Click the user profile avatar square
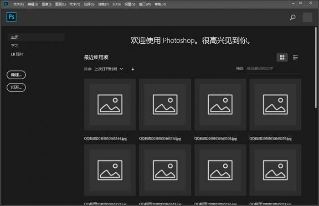The image size is (319, 206). 307,17
